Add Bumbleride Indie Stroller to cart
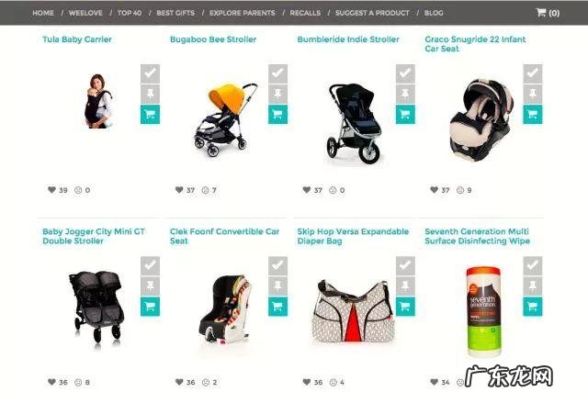Screen dimensions: 588x403 tap(405, 114)
